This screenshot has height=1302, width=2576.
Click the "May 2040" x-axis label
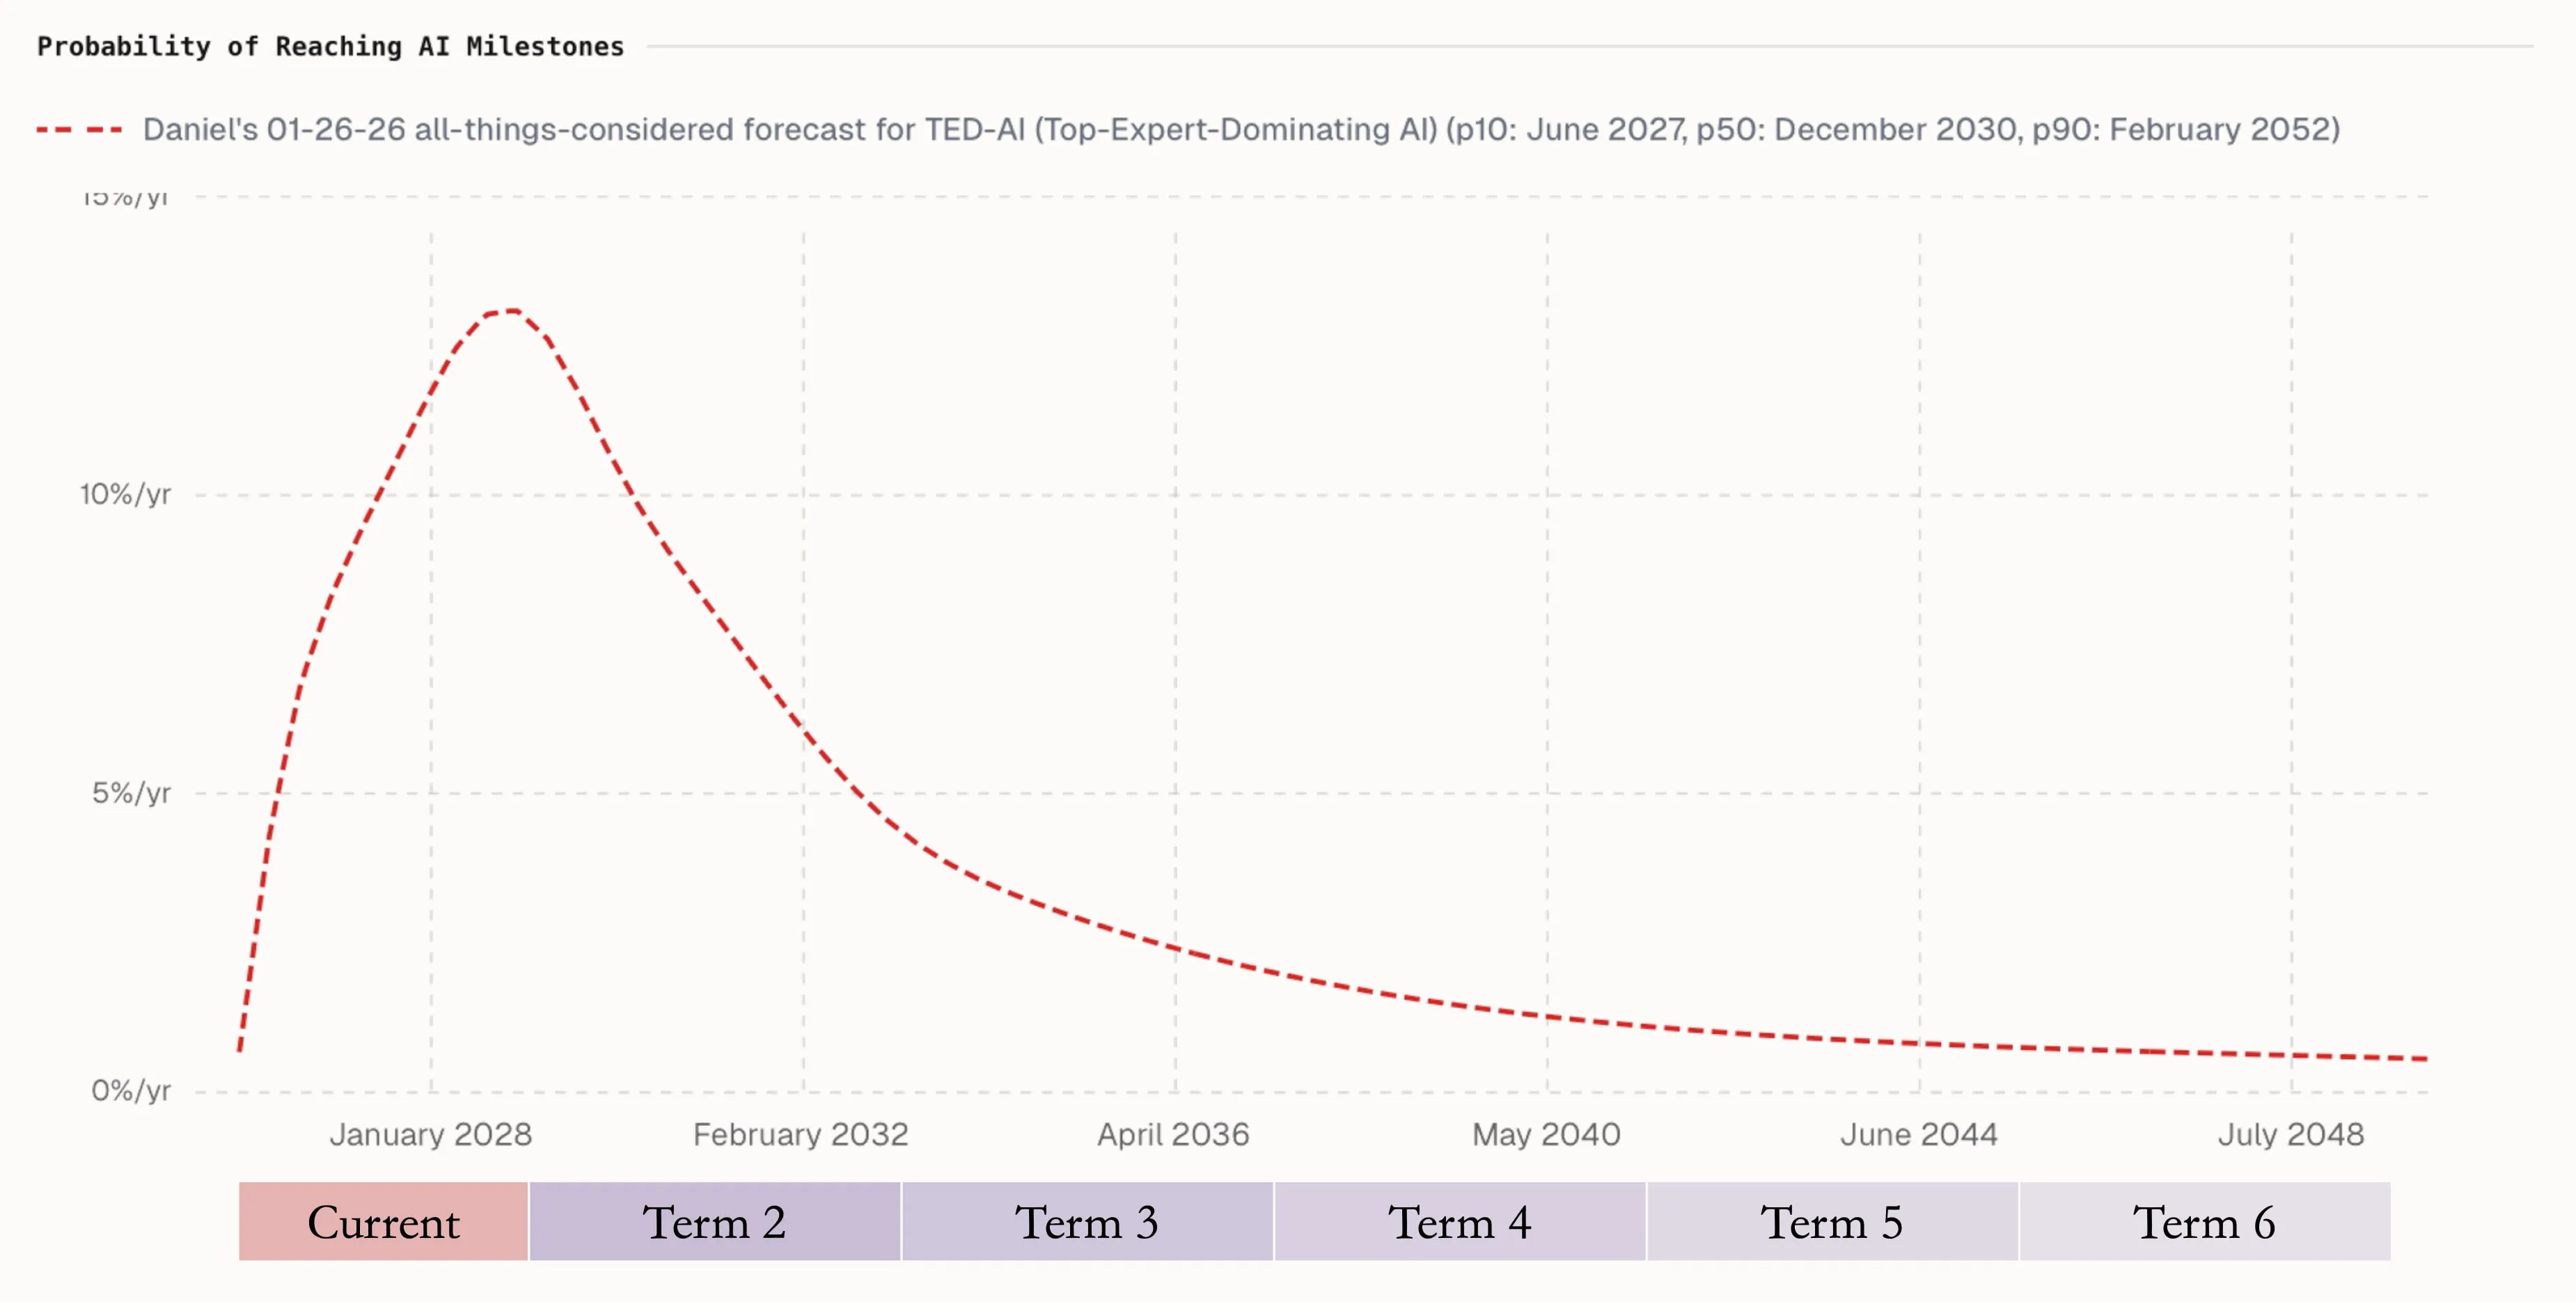click(1546, 1134)
